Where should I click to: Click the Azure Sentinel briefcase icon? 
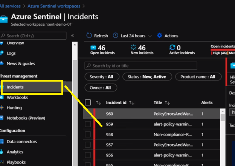[4, 19]
